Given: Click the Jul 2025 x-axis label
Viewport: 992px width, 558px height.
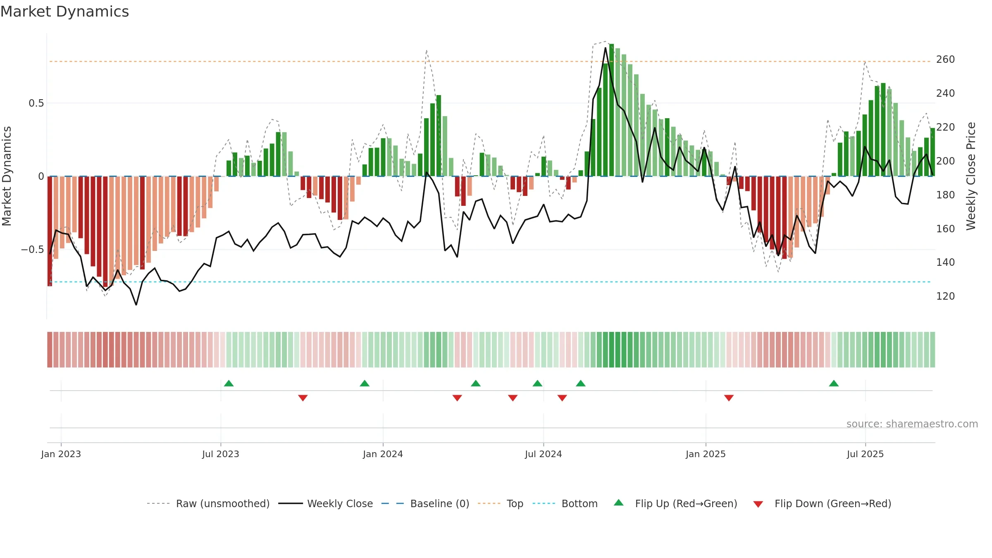Looking at the screenshot, I should pos(866,454).
